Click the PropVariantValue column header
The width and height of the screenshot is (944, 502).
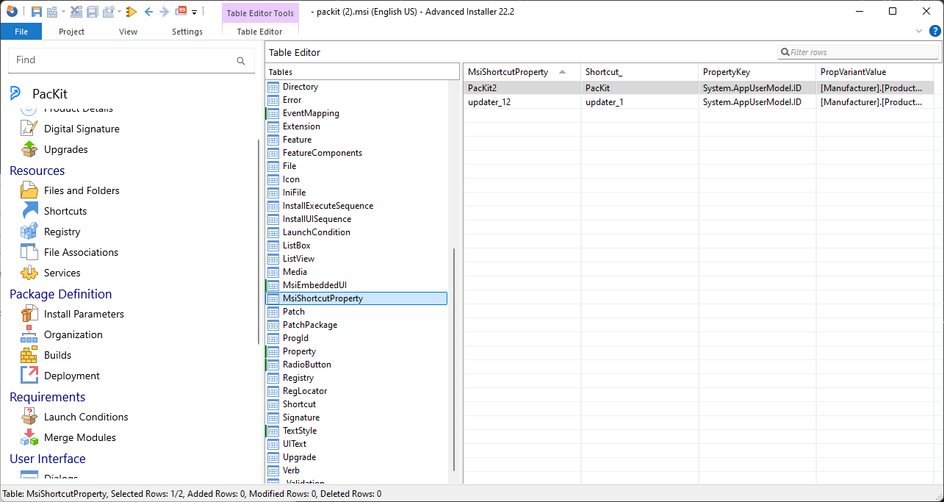[874, 72]
